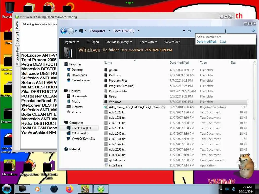Screen dimensions: 259x194
Task: Open the Pictures library icon
Action: (68, 107)
